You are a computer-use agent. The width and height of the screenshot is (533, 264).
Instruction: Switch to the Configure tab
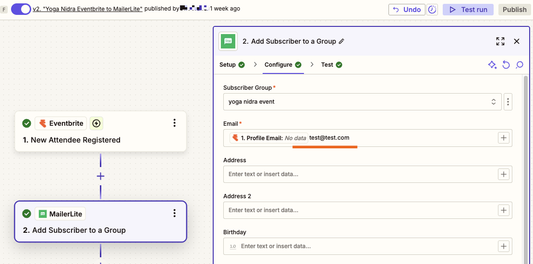pyautogui.click(x=283, y=64)
